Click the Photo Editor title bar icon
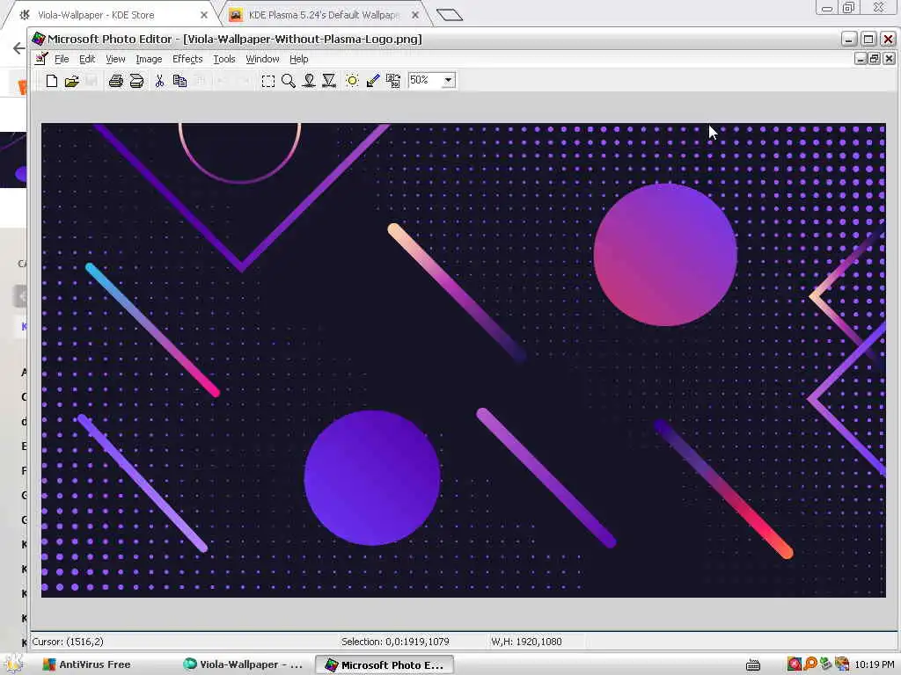Viewport: 901px width, 675px height. pos(39,39)
